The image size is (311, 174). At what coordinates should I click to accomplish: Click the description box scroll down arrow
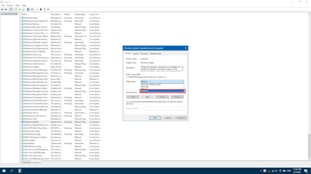click(x=182, y=70)
